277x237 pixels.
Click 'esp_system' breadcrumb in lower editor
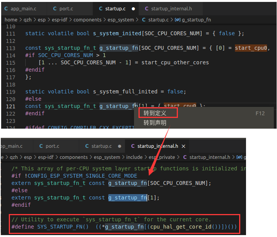click(x=107, y=157)
